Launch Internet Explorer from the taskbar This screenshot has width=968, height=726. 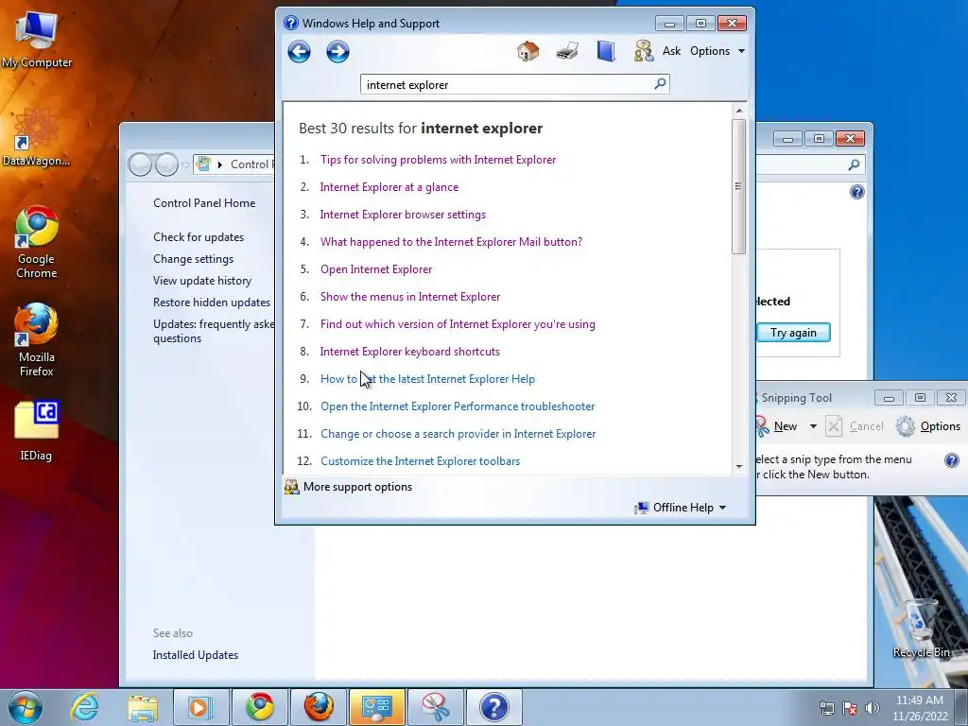click(x=84, y=707)
